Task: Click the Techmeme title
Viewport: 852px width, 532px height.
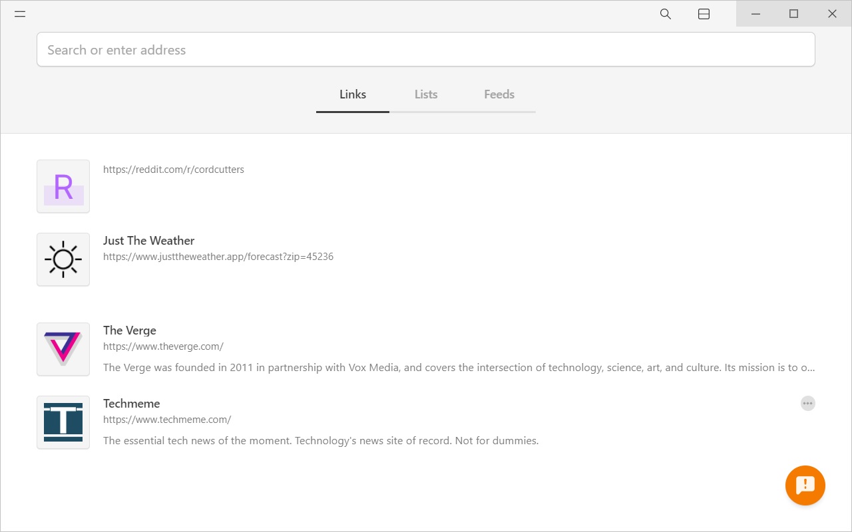Action: [x=132, y=404]
